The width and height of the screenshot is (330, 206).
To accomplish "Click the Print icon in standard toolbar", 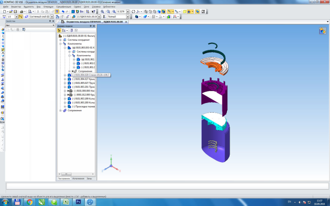I will pos(21,11).
